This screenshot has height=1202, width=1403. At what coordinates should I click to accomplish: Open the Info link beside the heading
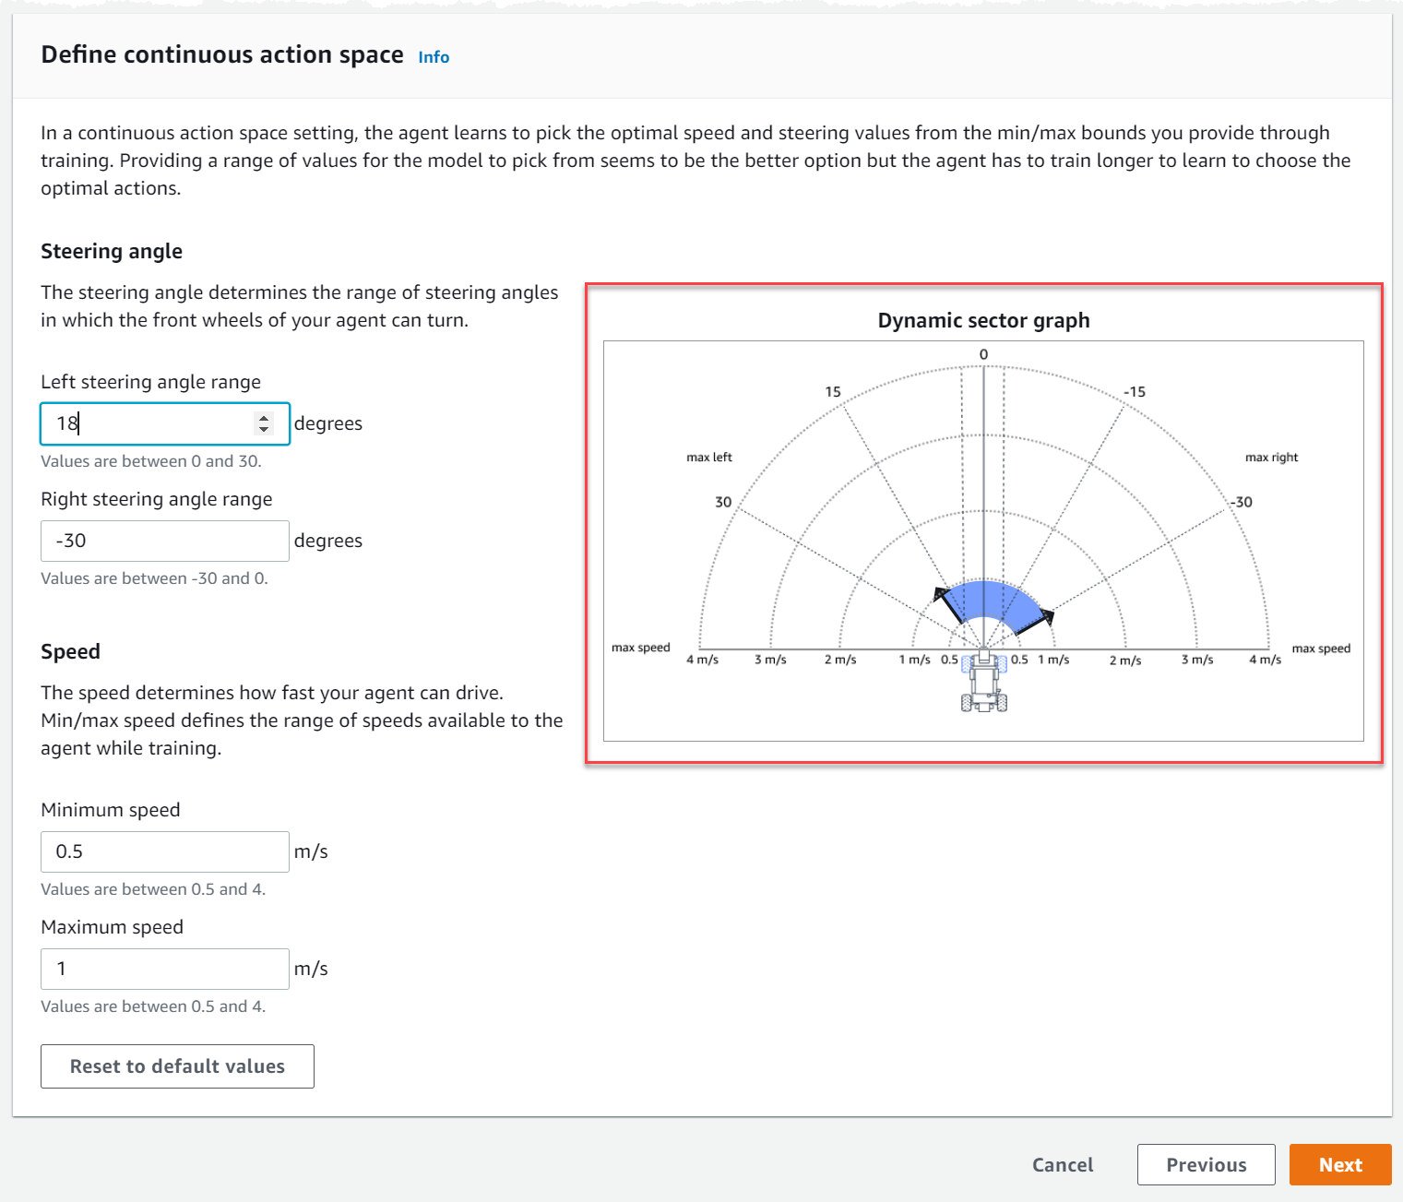tap(433, 56)
